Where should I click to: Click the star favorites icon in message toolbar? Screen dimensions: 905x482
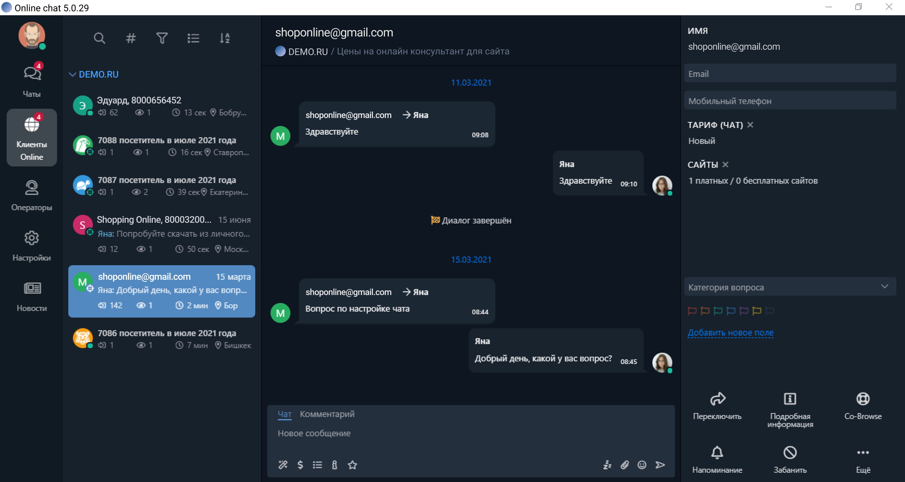coord(352,465)
